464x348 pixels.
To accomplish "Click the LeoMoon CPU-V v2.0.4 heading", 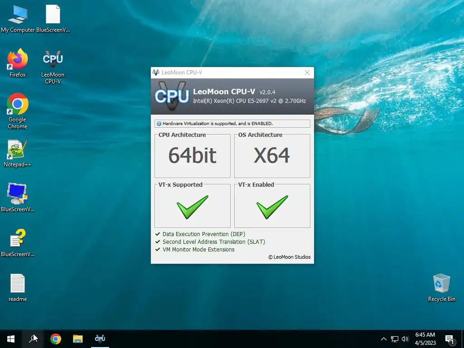I will pos(234,92).
